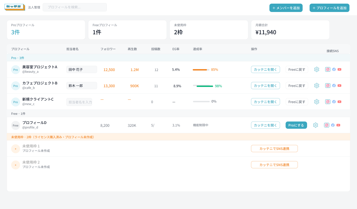Open カッテニ for プロフィールD
This screenshot has width=357, height=209.
click(266, 125)
